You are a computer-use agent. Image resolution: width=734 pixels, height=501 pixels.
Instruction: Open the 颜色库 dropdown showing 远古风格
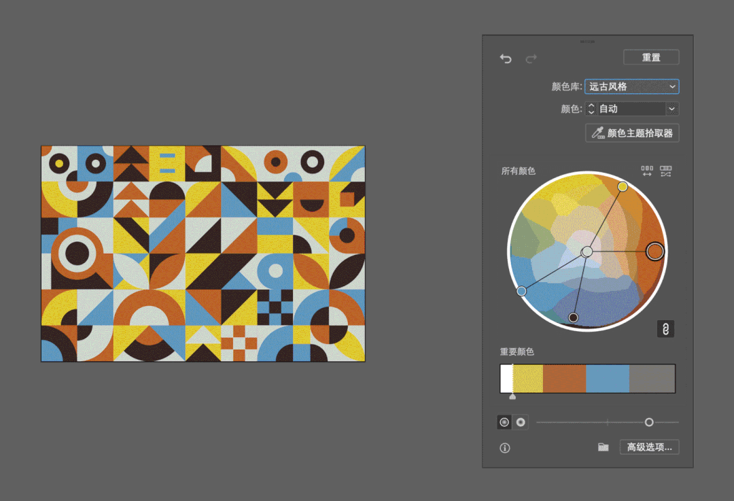[x=631, y=86]
